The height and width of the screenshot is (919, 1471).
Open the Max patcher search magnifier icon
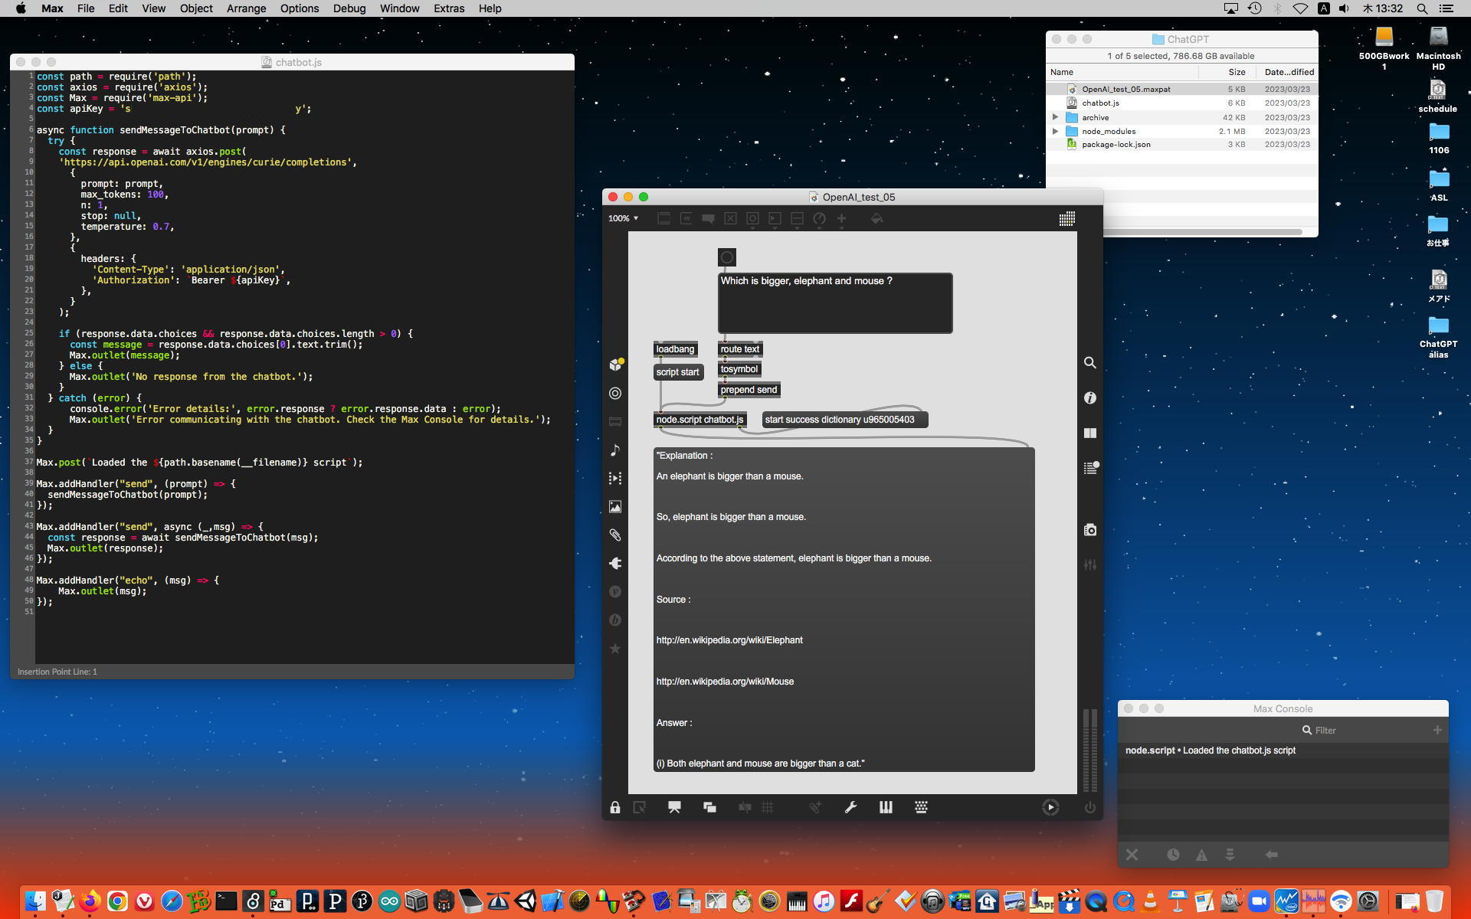point(1089,363)
